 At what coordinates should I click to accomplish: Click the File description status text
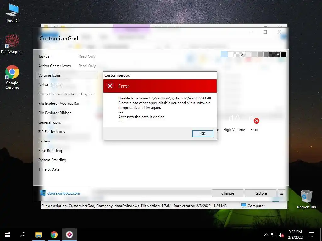pos(126,206)
